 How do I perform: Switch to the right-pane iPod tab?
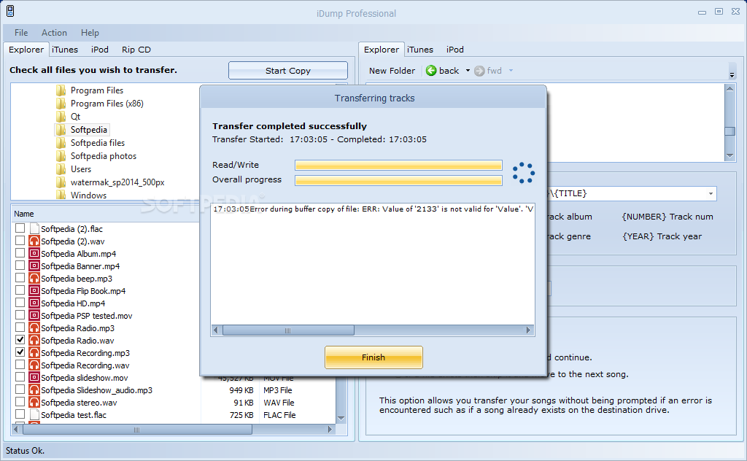(455, 50)
